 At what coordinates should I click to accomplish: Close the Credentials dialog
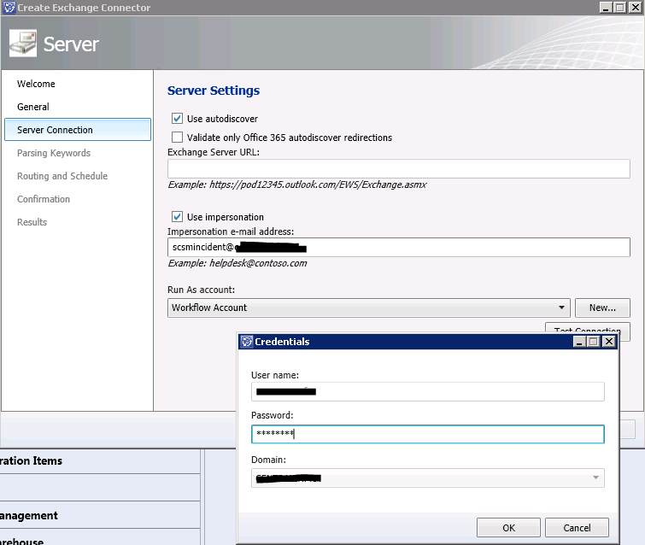coord(608,342)
